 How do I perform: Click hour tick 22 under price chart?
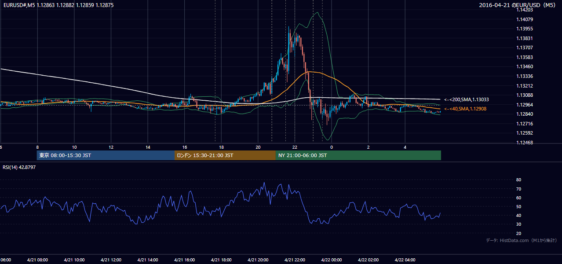295,147
